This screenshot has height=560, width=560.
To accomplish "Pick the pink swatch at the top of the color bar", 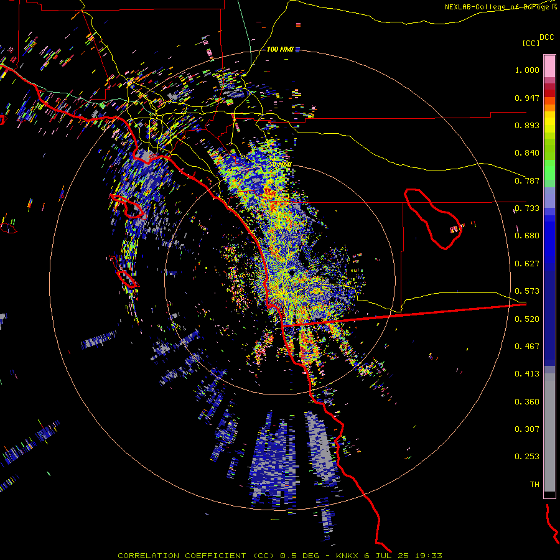I will (549, 66).
